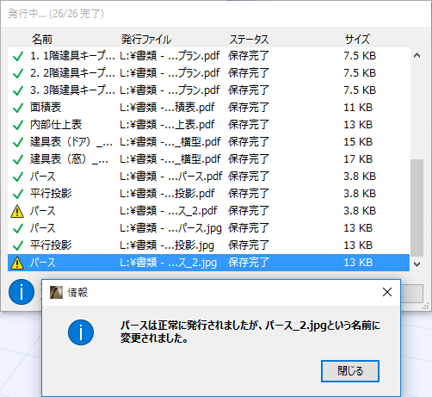This screenshot has width=432, height=397.
Task: Click the 閉じる button in info dialog
Action: coord(350,371)
